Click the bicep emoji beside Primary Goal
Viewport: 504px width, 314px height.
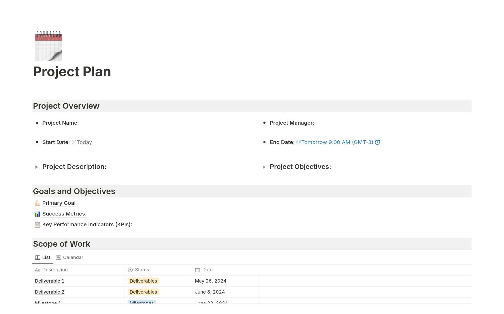(37, 203)
